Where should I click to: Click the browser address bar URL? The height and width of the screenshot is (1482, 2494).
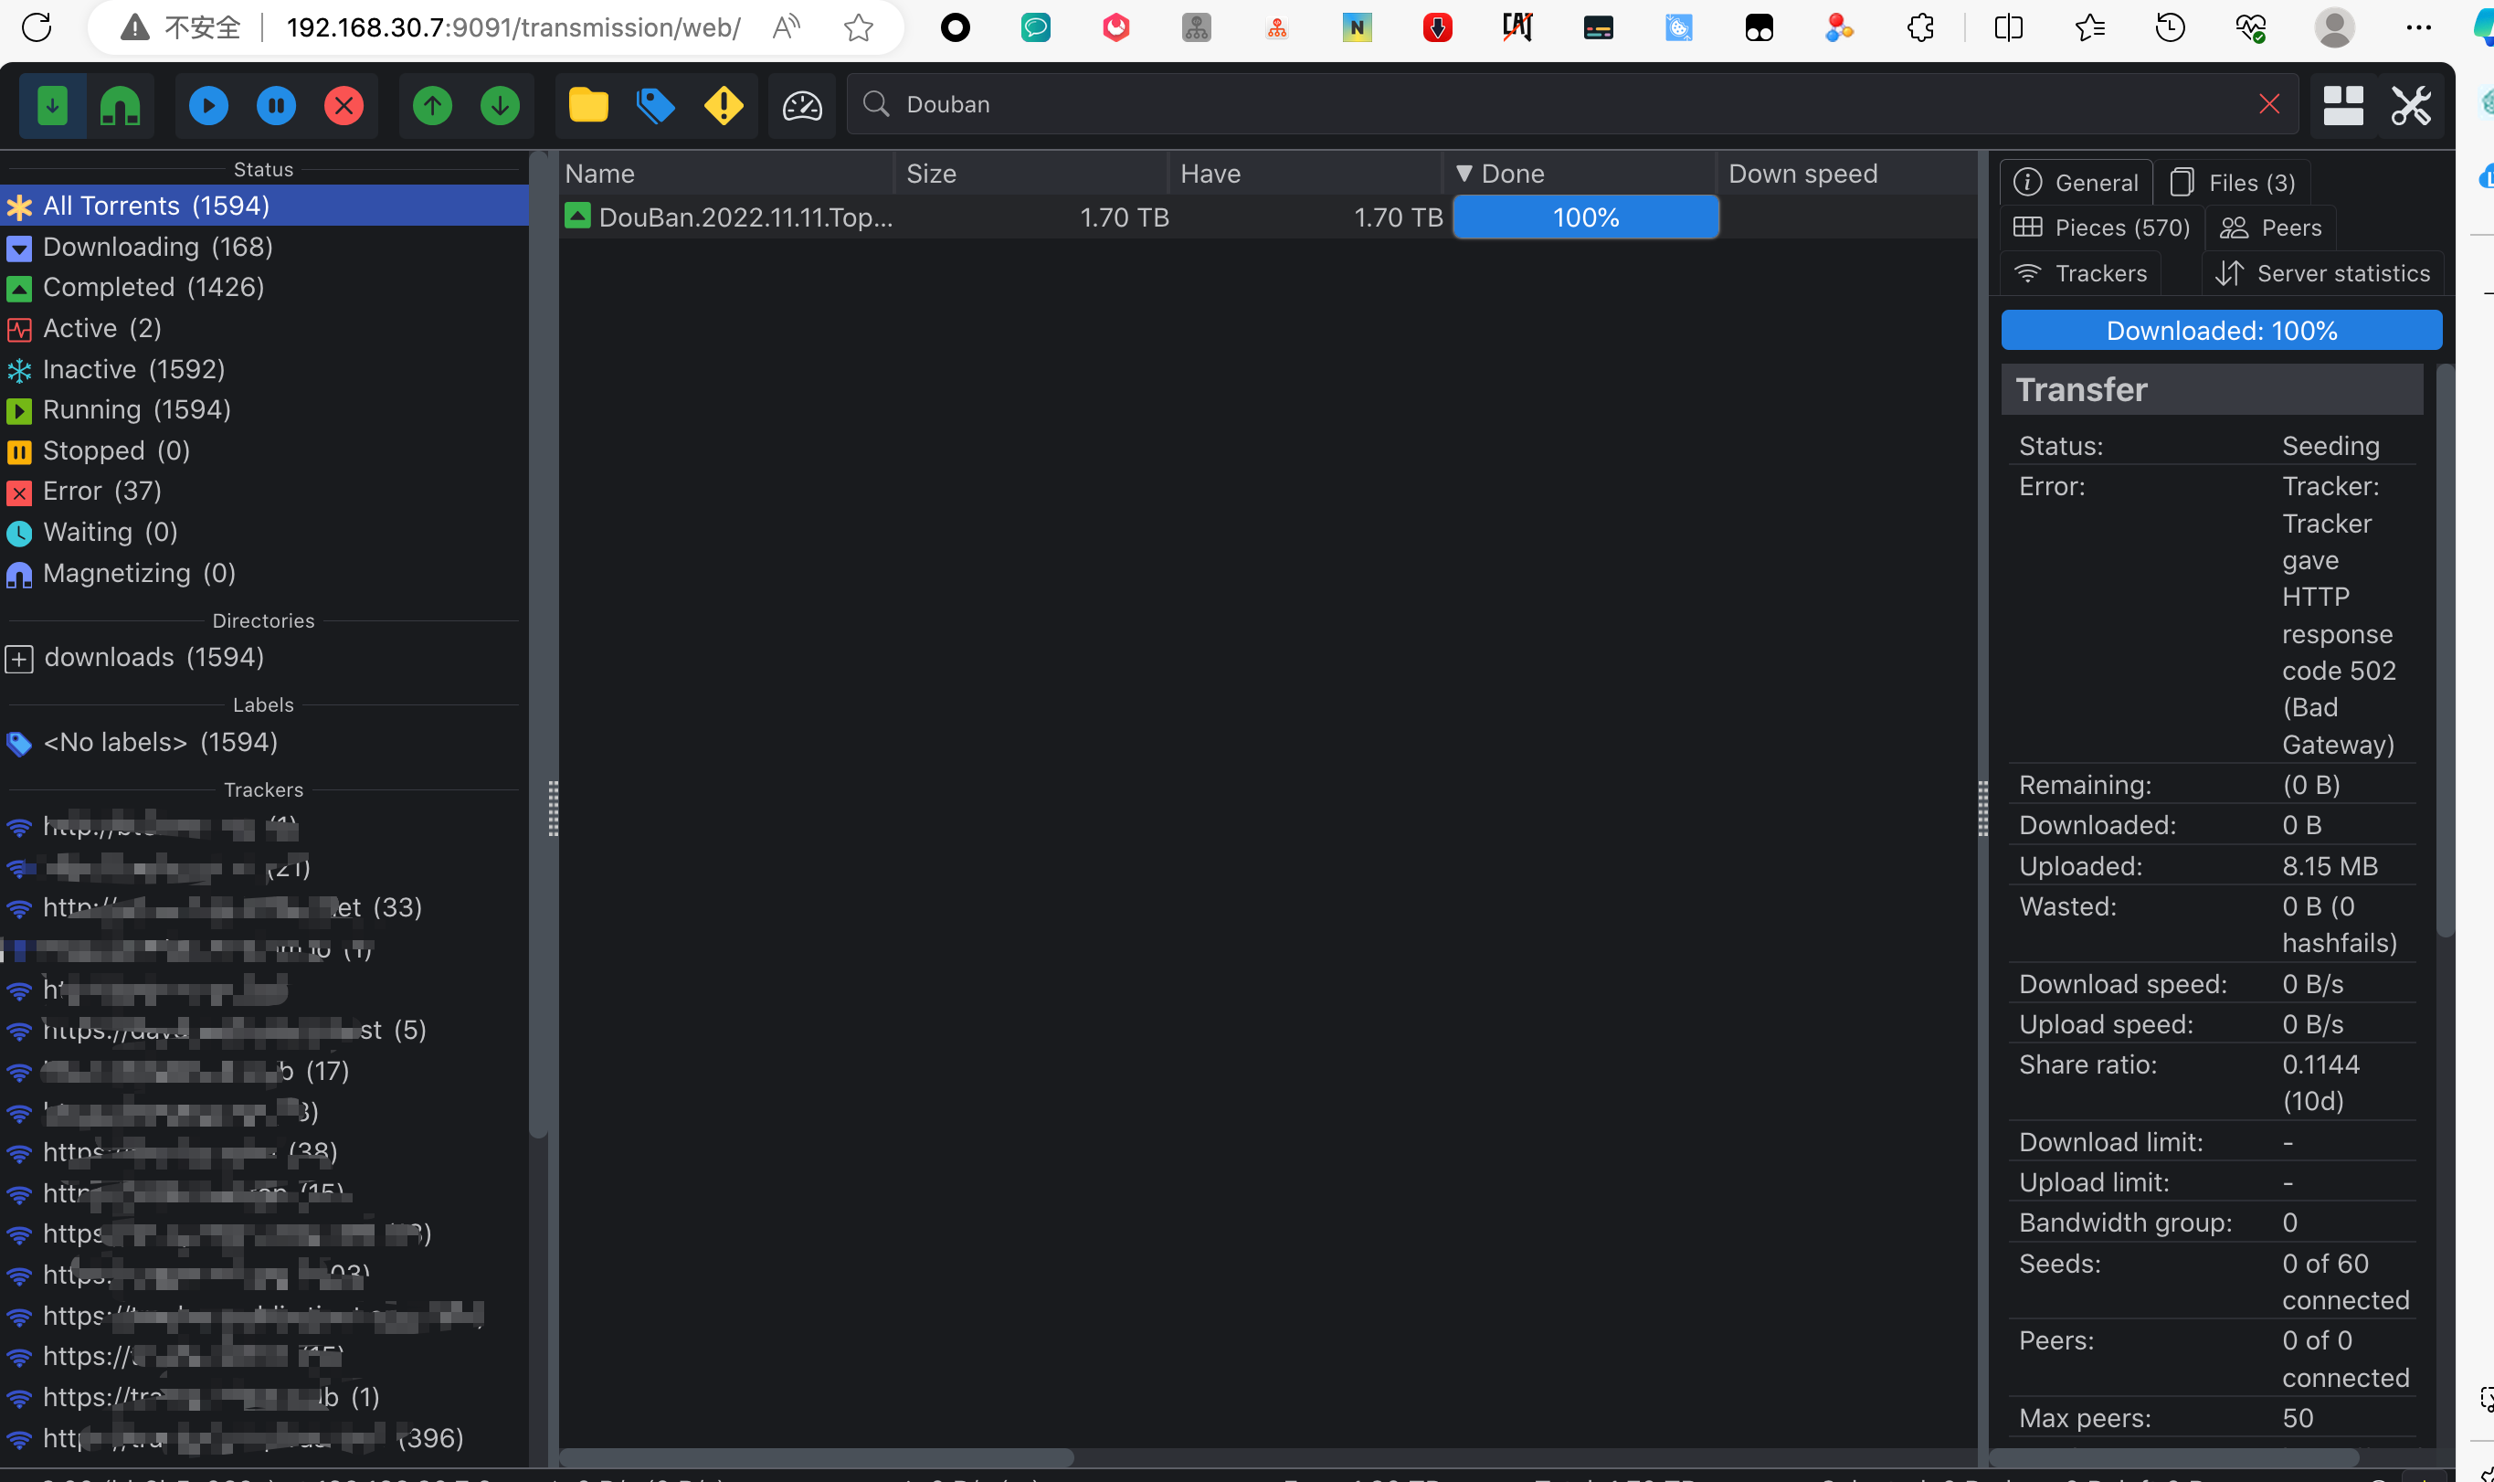513,27
